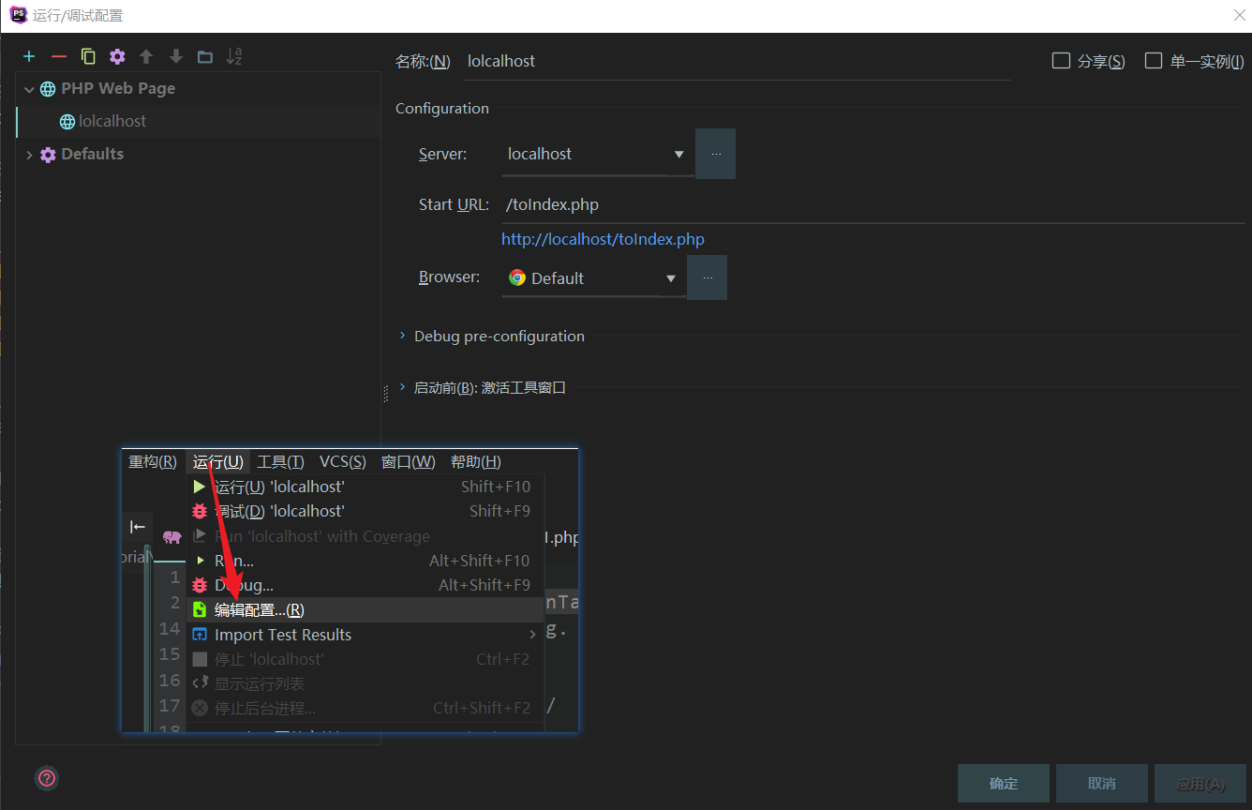Move configuration up with the up arrow

point(146,56)
